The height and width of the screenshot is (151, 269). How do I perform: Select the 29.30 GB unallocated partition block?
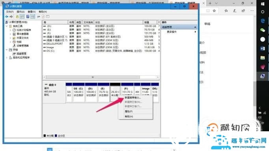115,92
